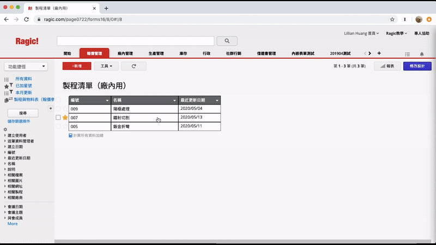
Task: Switch to the 生產管理 tab
Action: click(156, 54)
